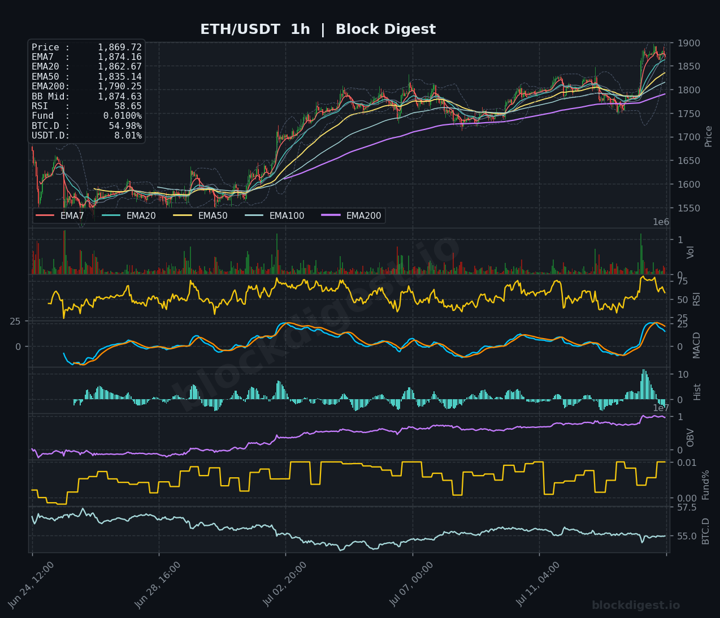
Task: Click the EMA200 purple legend line swatch
Action: coord(331,215)
